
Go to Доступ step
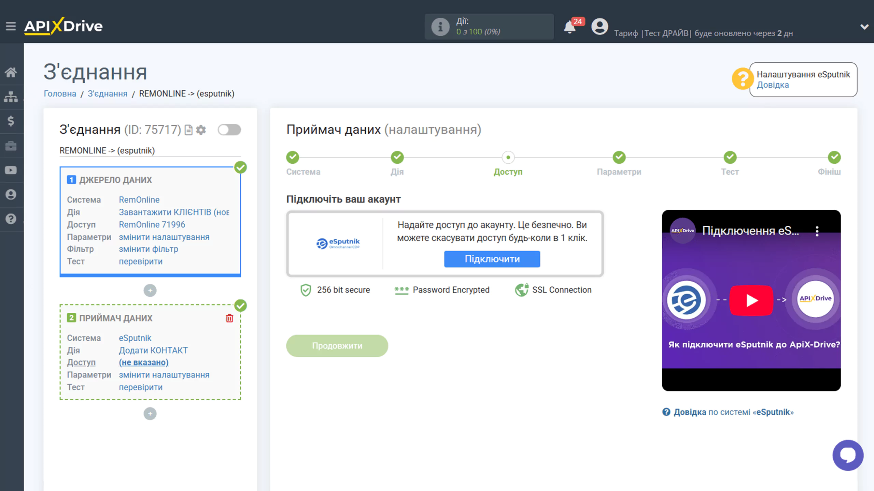508,158
